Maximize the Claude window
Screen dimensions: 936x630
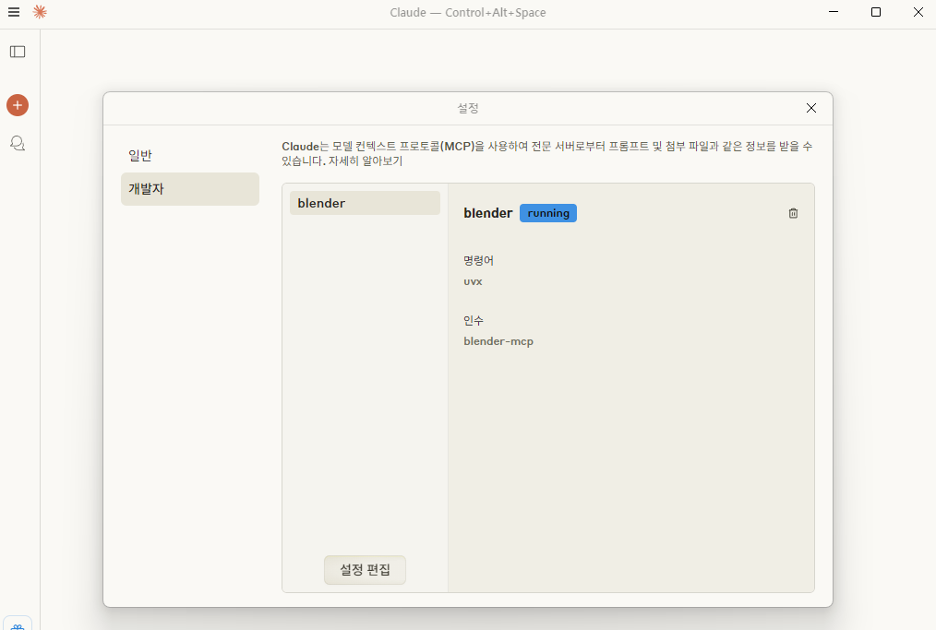coord(876,12)
